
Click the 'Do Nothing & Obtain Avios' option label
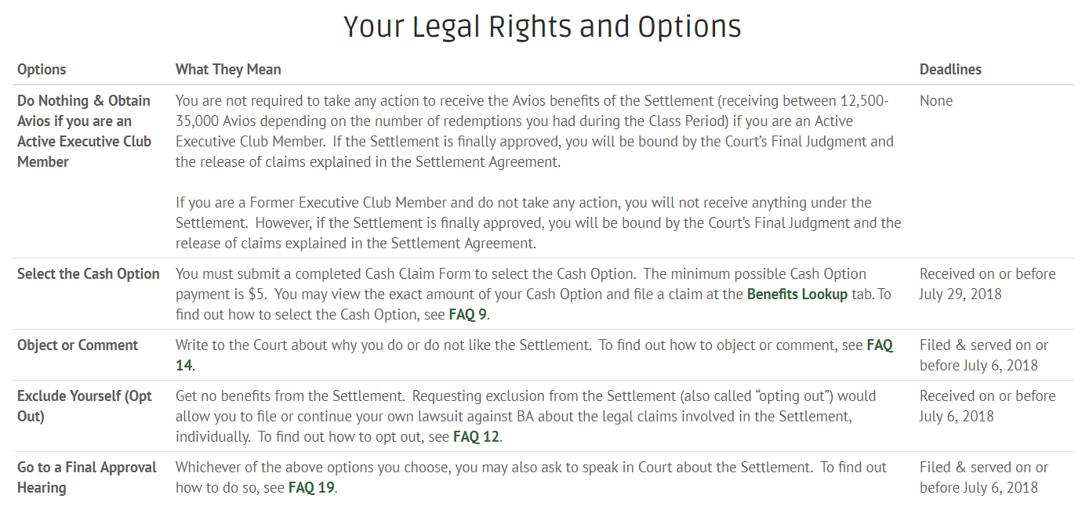[x=85, y=132]
